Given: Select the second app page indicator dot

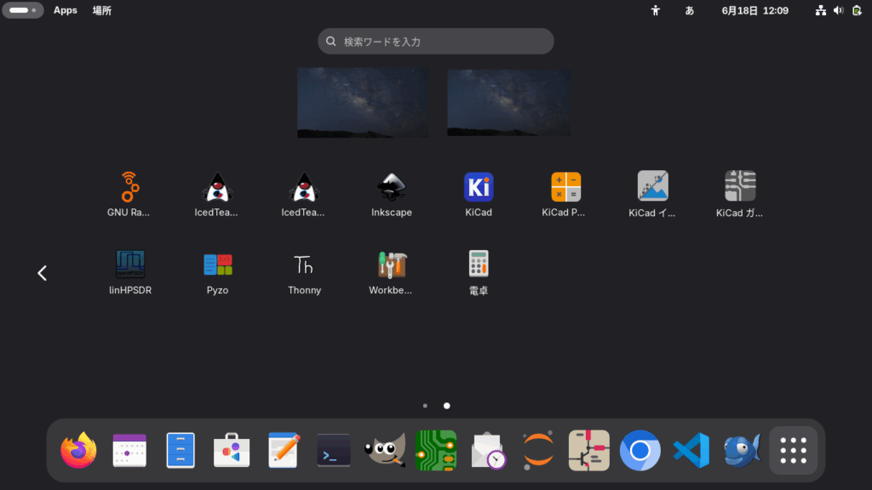Looking at the screenshot, I should 446,406.
